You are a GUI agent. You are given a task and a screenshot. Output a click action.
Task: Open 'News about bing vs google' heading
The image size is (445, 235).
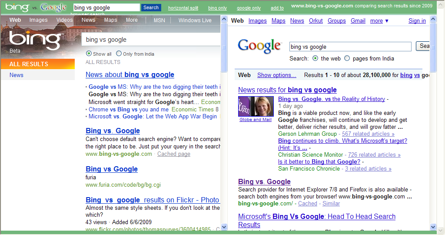(x=130, y=75)
